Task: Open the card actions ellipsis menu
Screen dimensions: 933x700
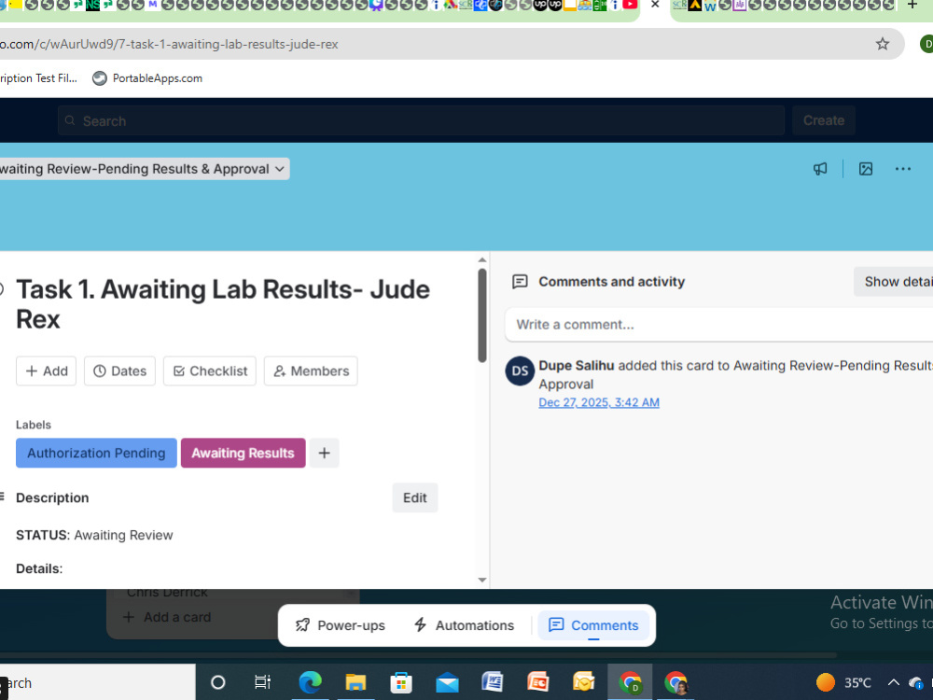Action: tap(902, 169)
